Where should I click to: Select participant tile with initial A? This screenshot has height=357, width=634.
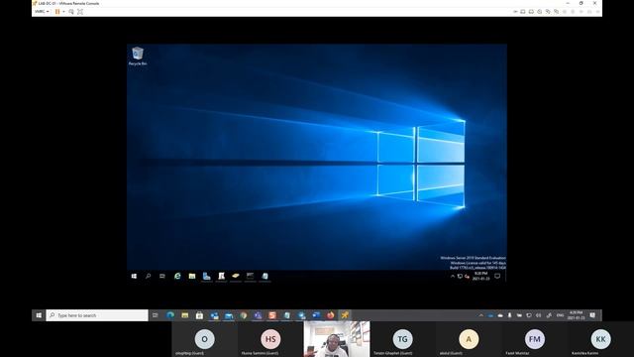pyautogui.click(x=469, y=339)
